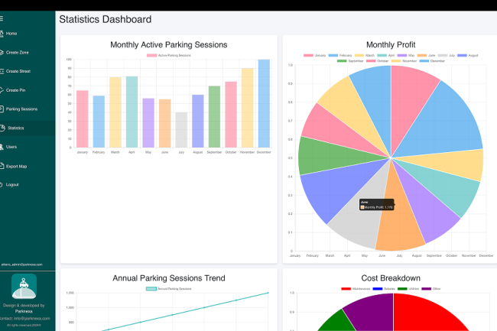
Task: Open the Parking Sessions menu label
Action: (21, 109)
